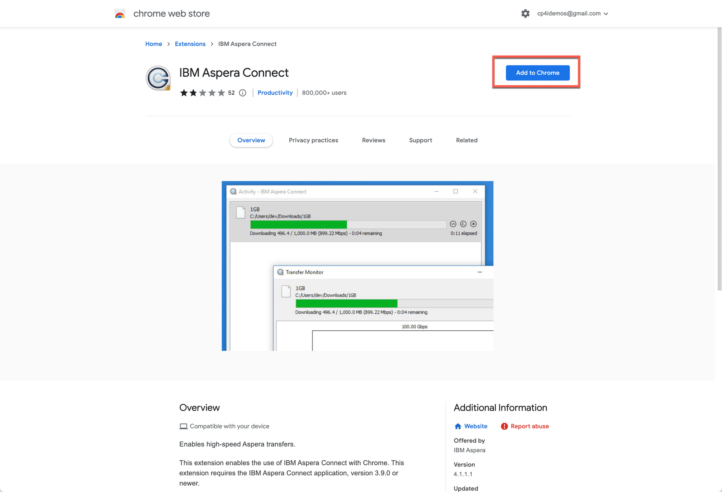The image size is (722, 492).
Task: Open the account dropdown for cp4idemos@gmail.com
Action: 606,13
